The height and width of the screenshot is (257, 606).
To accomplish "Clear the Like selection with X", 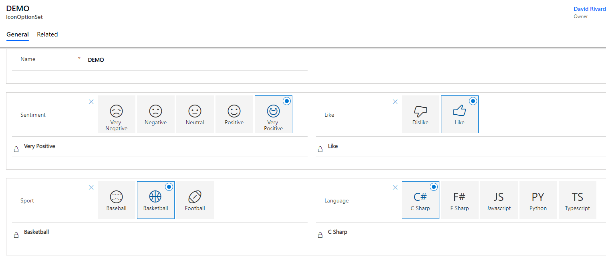I will 395,102.
